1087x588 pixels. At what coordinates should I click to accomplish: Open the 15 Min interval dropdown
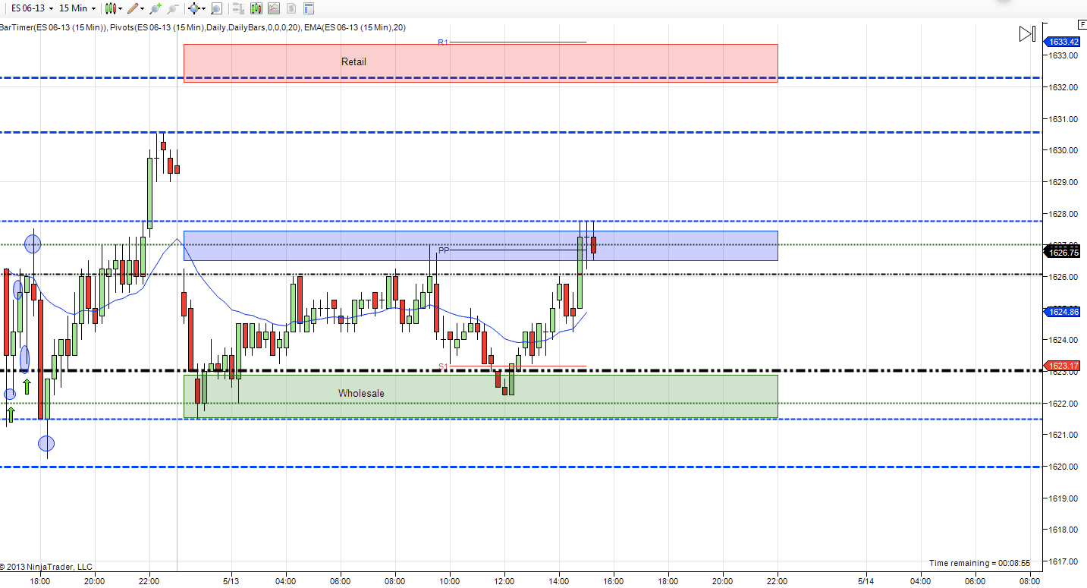click(x=77, y=8)
